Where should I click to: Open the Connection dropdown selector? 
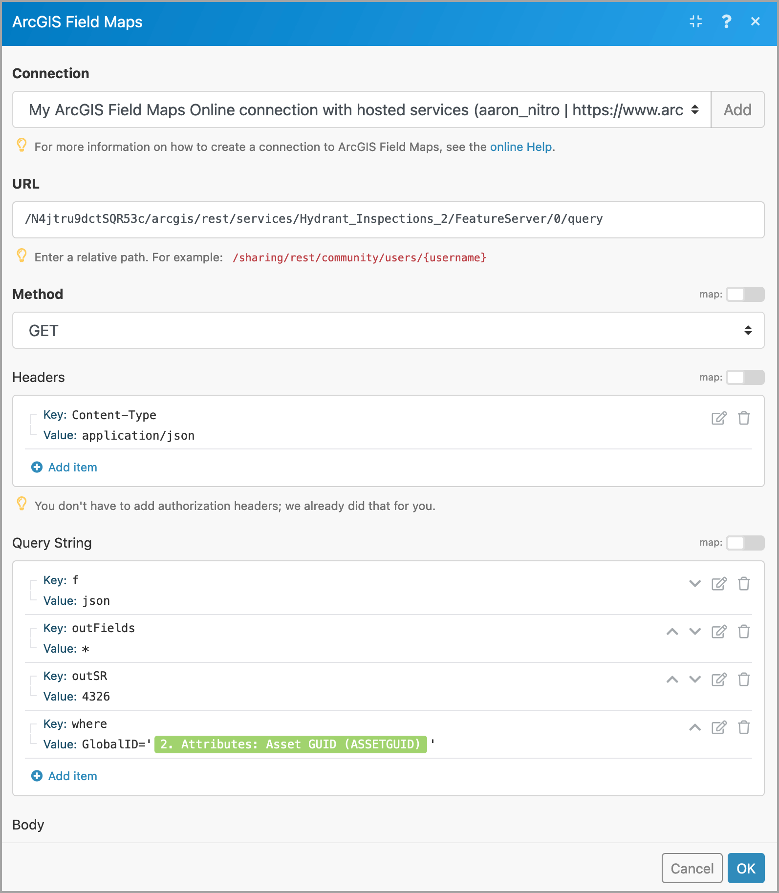[362, 110]
